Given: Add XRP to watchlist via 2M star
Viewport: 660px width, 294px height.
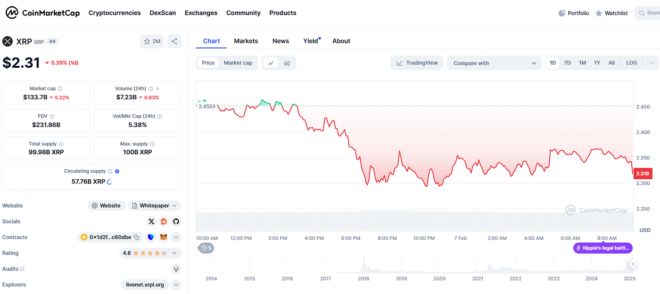Looking at the screenshot, I should click(152, 41).
